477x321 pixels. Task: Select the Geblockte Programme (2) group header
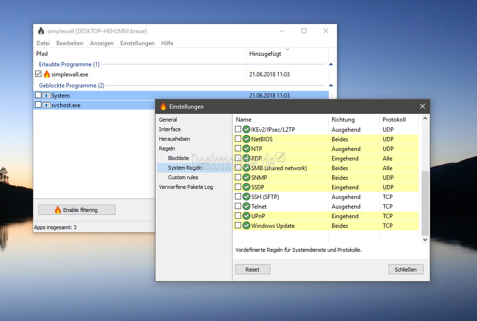72,86
